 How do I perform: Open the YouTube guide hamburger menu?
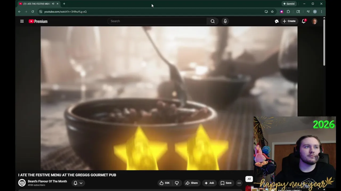tap(22, 21)
